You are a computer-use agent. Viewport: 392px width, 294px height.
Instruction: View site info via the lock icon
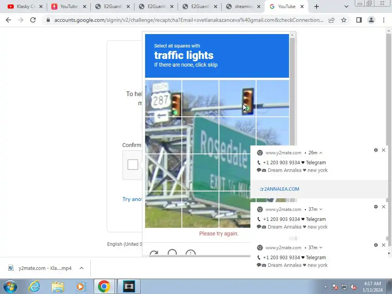[x=48, y=20]
